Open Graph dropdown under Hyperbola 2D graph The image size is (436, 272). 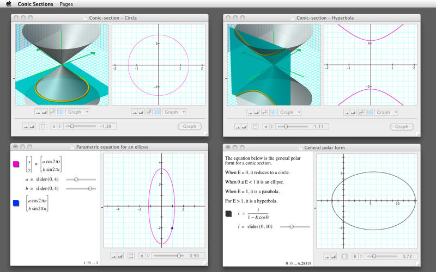pyautogui.click(x=386, y=113)
